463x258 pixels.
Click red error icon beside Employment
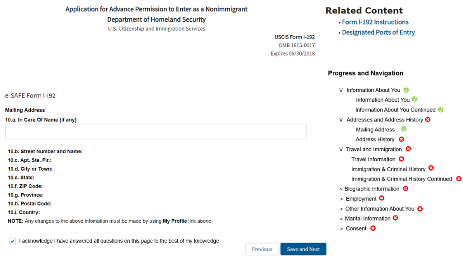click(382, 198)
